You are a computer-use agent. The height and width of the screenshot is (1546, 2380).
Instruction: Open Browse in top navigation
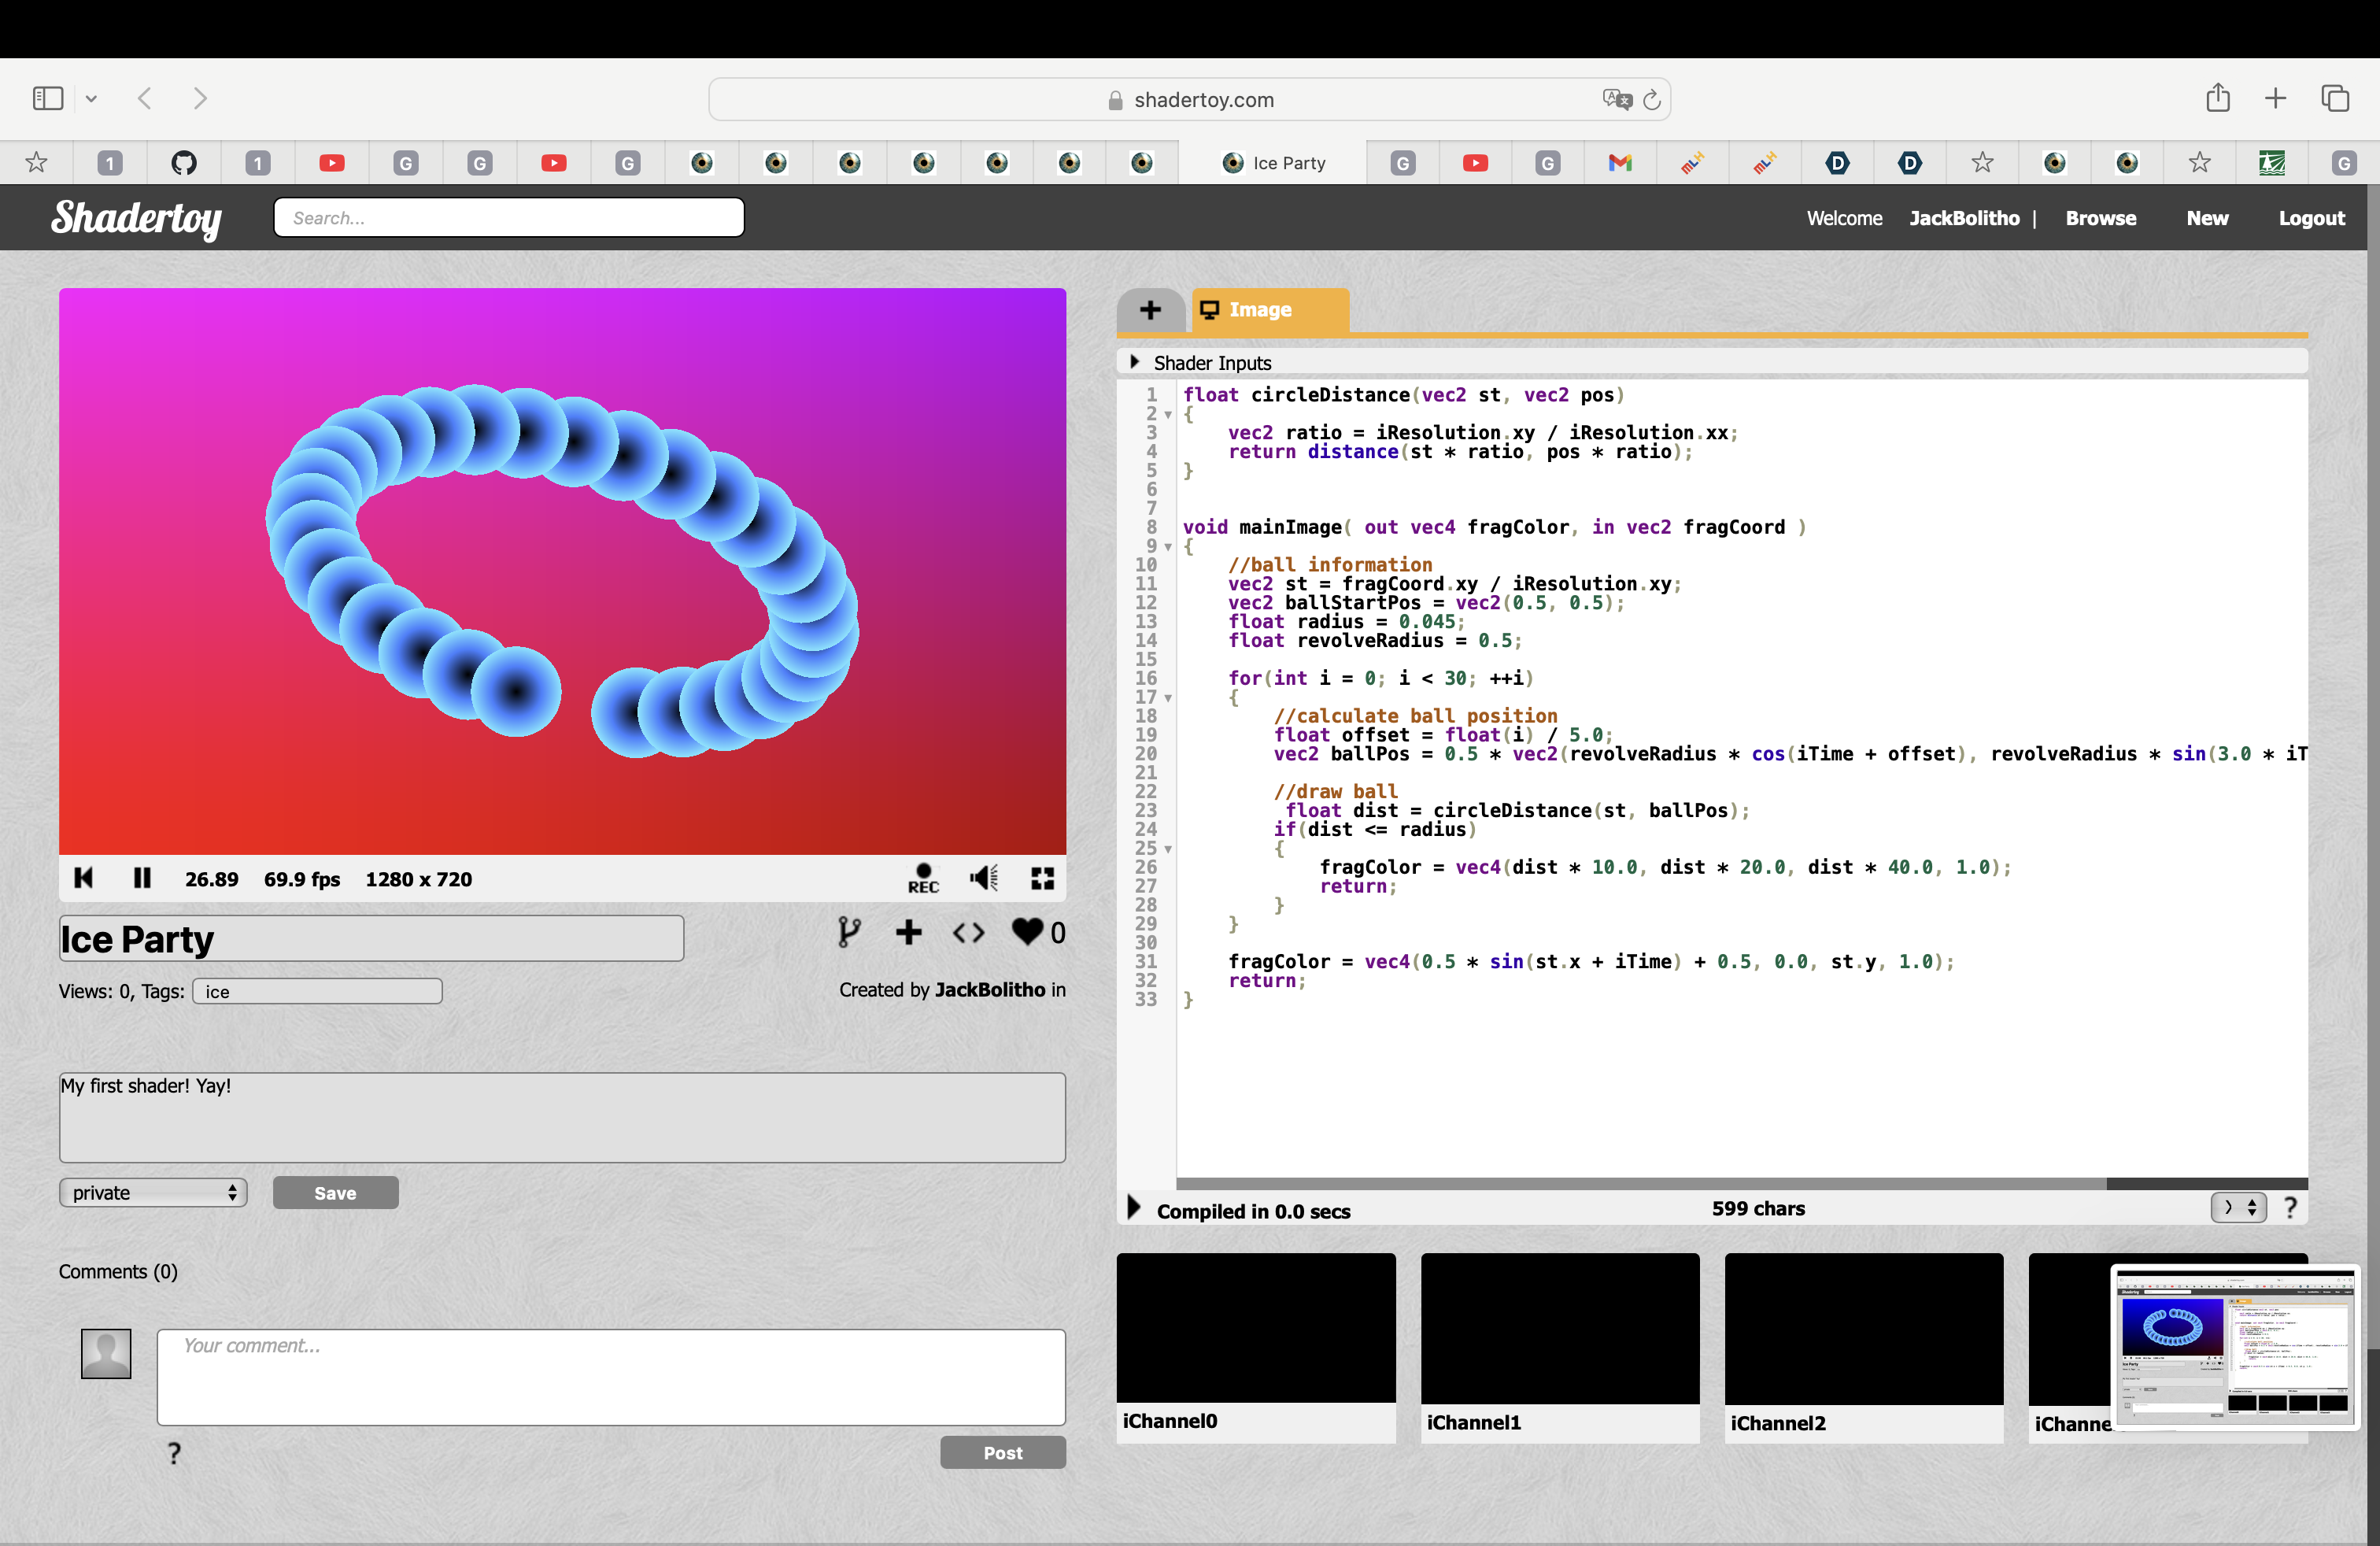pos(2100,218)
